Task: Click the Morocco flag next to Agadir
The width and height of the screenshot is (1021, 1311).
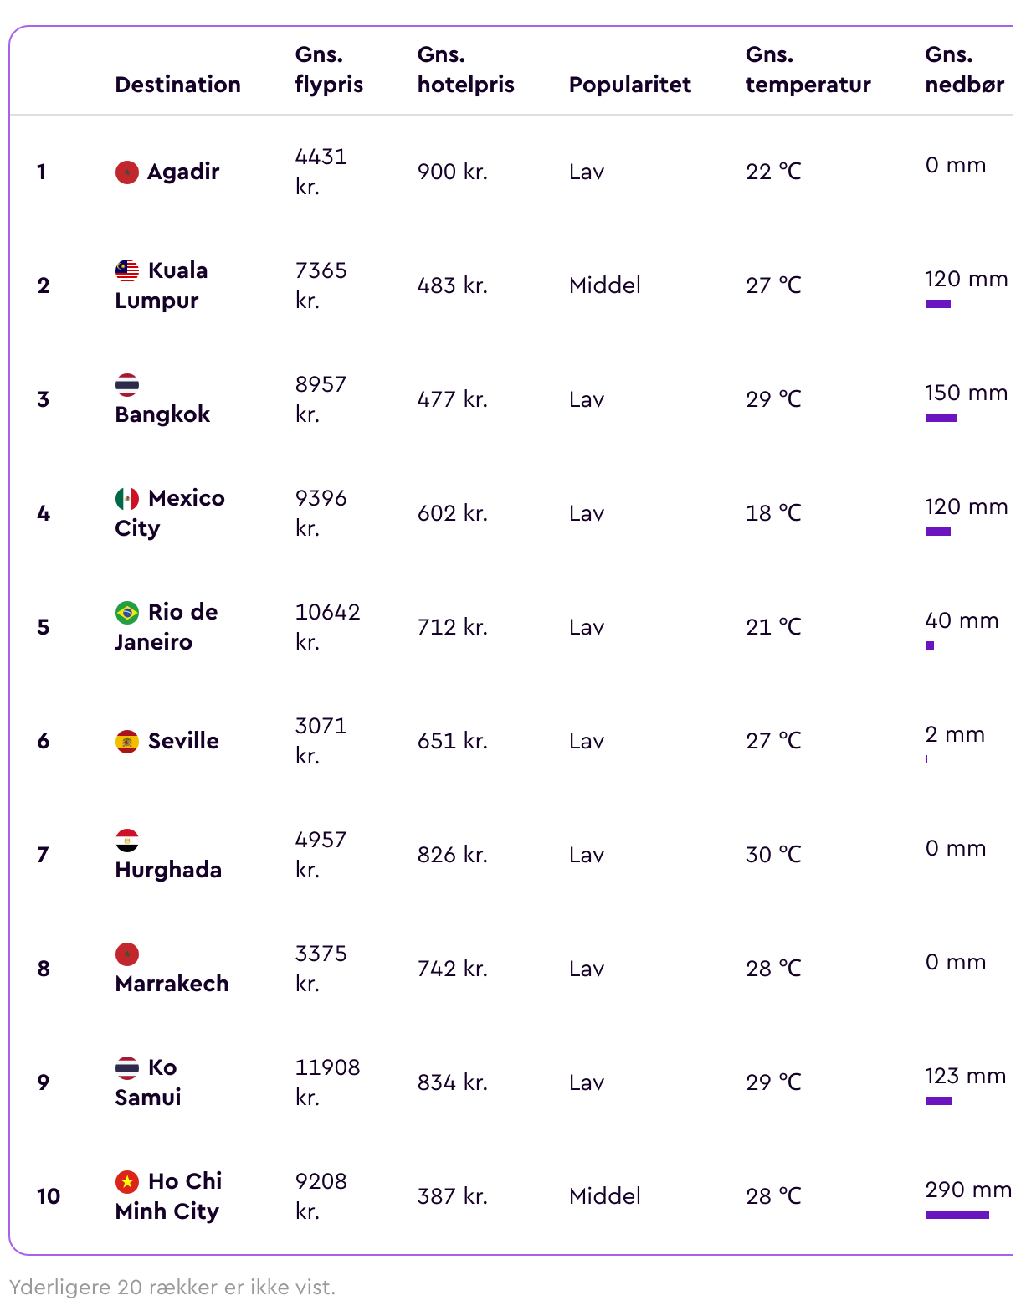Action: tap(127, 172)
